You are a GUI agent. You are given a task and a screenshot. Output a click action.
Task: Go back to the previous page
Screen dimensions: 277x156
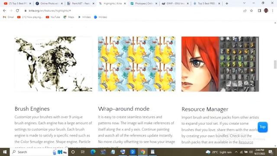pyautogui.click(x=4, y=10)
